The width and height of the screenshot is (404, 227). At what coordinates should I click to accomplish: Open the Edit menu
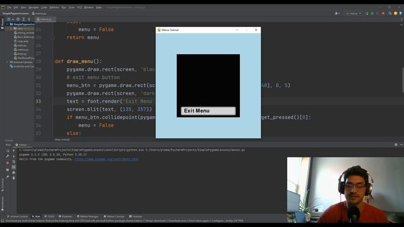pos(16,8)
